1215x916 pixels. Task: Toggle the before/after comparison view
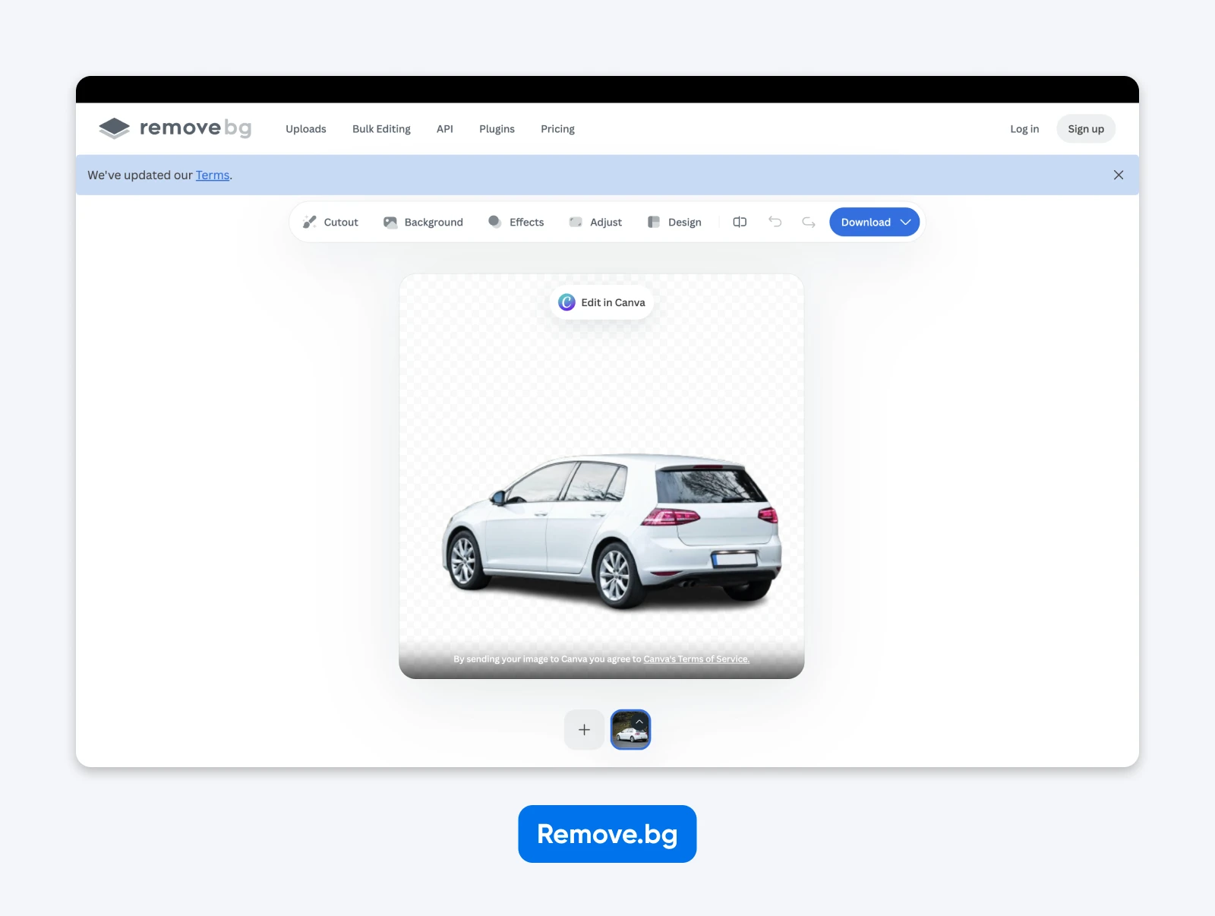pyautogui.click(x=740, y=222)
